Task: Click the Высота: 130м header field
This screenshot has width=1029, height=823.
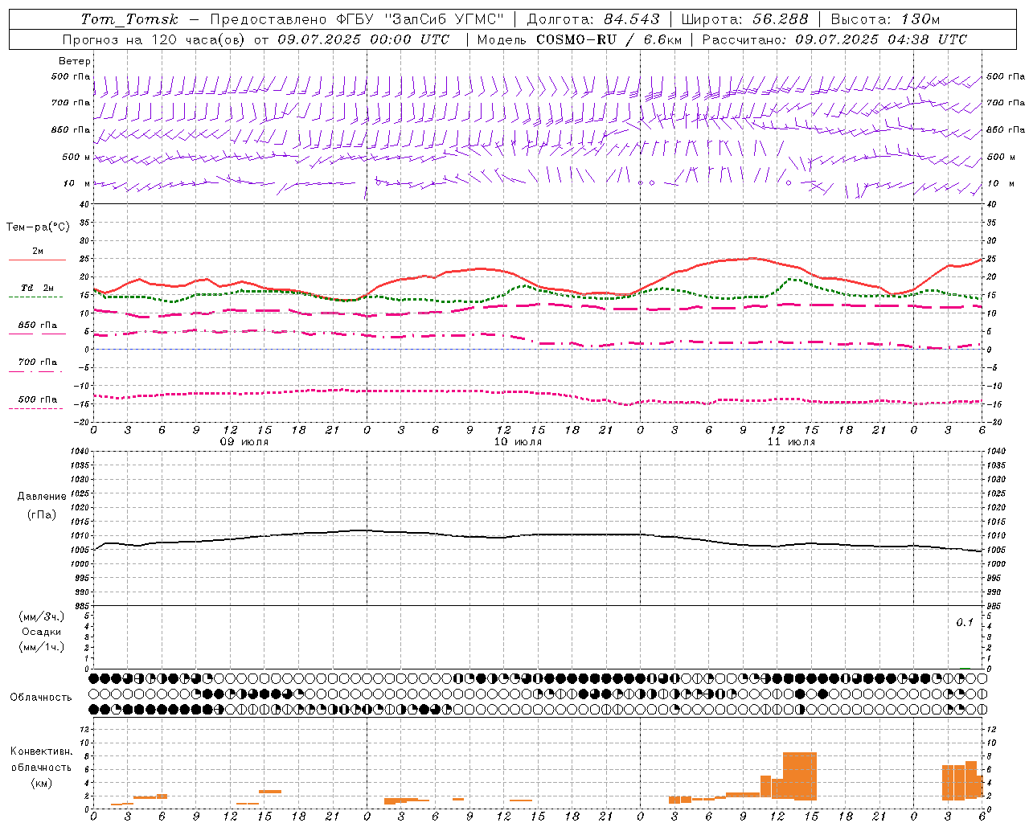Action: coord(885,19)
